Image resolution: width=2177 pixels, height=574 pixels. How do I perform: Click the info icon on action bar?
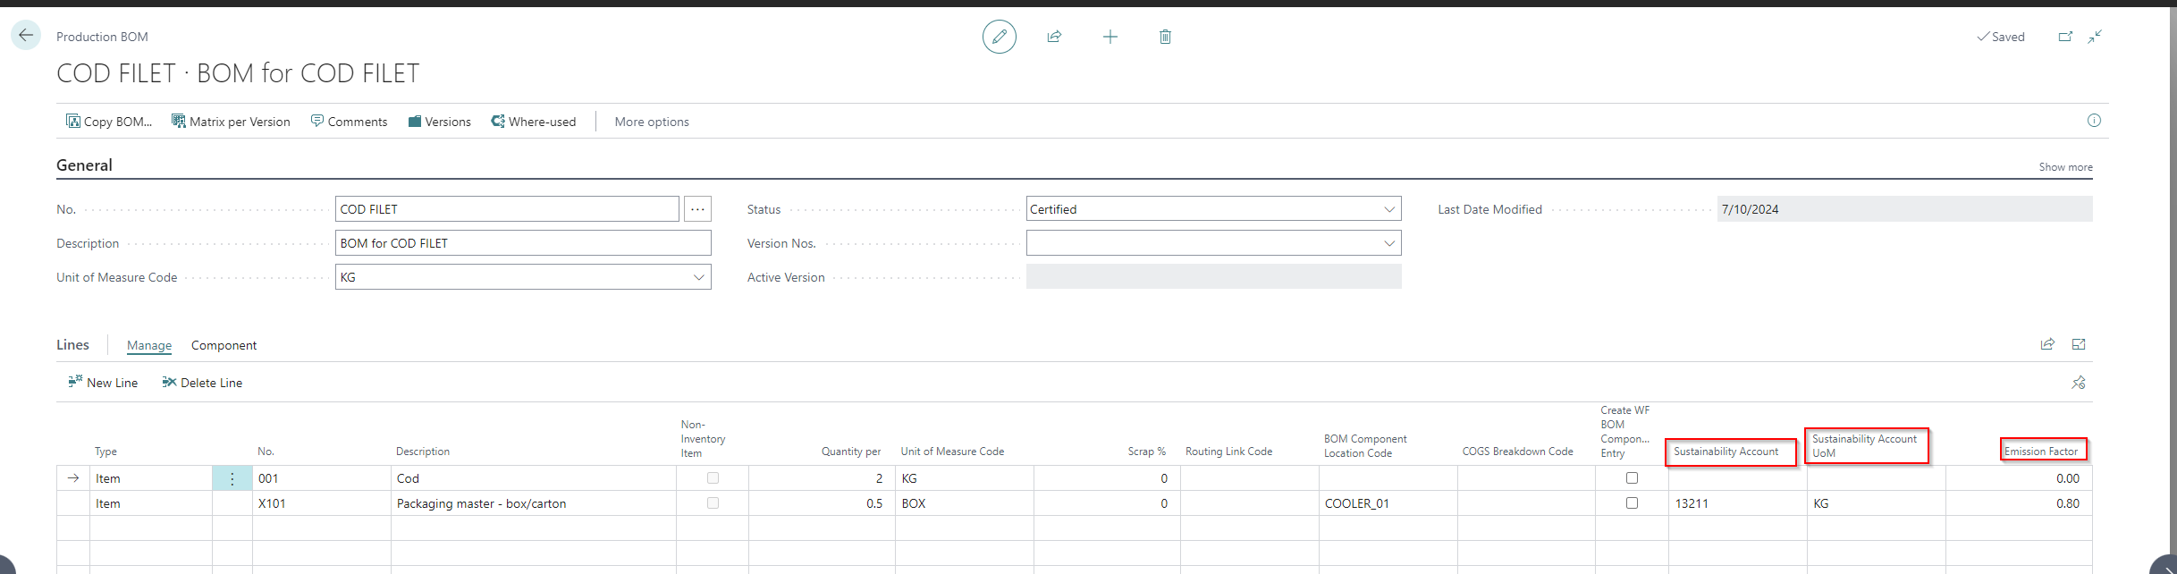[2094, 121]
